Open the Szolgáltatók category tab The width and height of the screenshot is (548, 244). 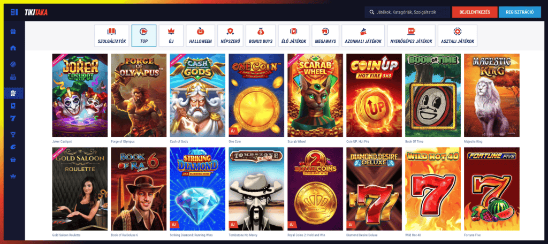(x=112, y=36)
